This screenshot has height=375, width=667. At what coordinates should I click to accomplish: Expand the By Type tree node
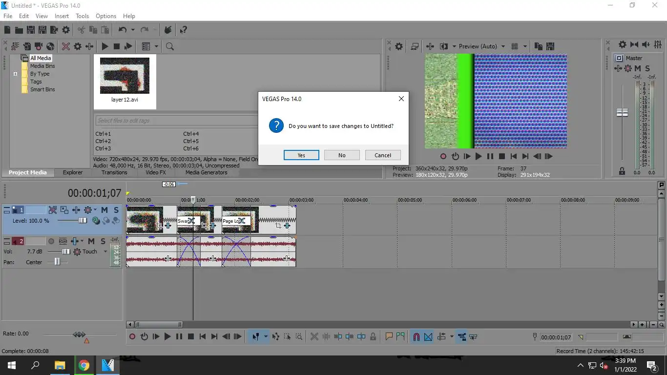pyautogui.click(x=15, y=74)
